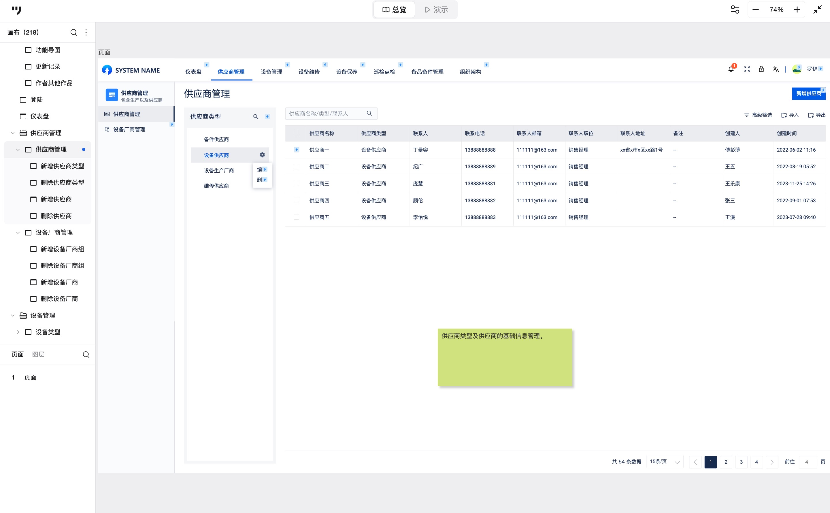Click the fullscreen expand icon in header
Viewport: 830px width, 513px height.
tap(747, 69)
